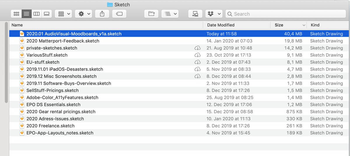Select 2020 Adress-Issues.sketch file

180,119
